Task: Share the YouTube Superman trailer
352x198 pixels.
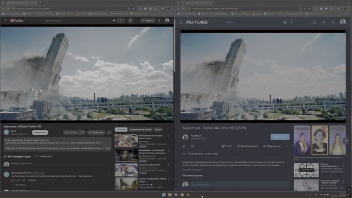Action: pos(96,133)
